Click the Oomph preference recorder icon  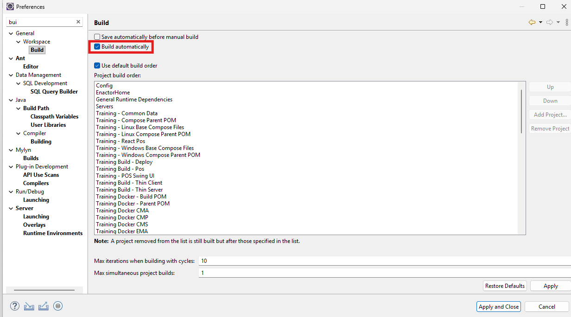[58, 306]
